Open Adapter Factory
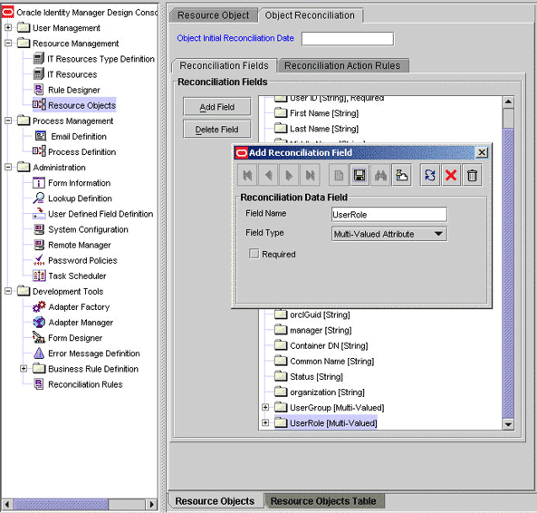This screenshot has width=537, height=513. click(79, 306)
